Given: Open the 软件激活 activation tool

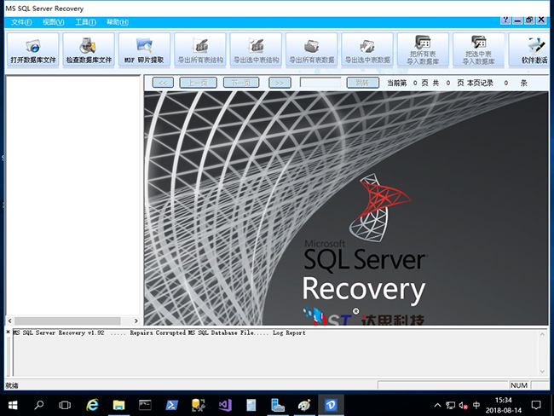Looking at the screenshot, I should pos(533,50).
